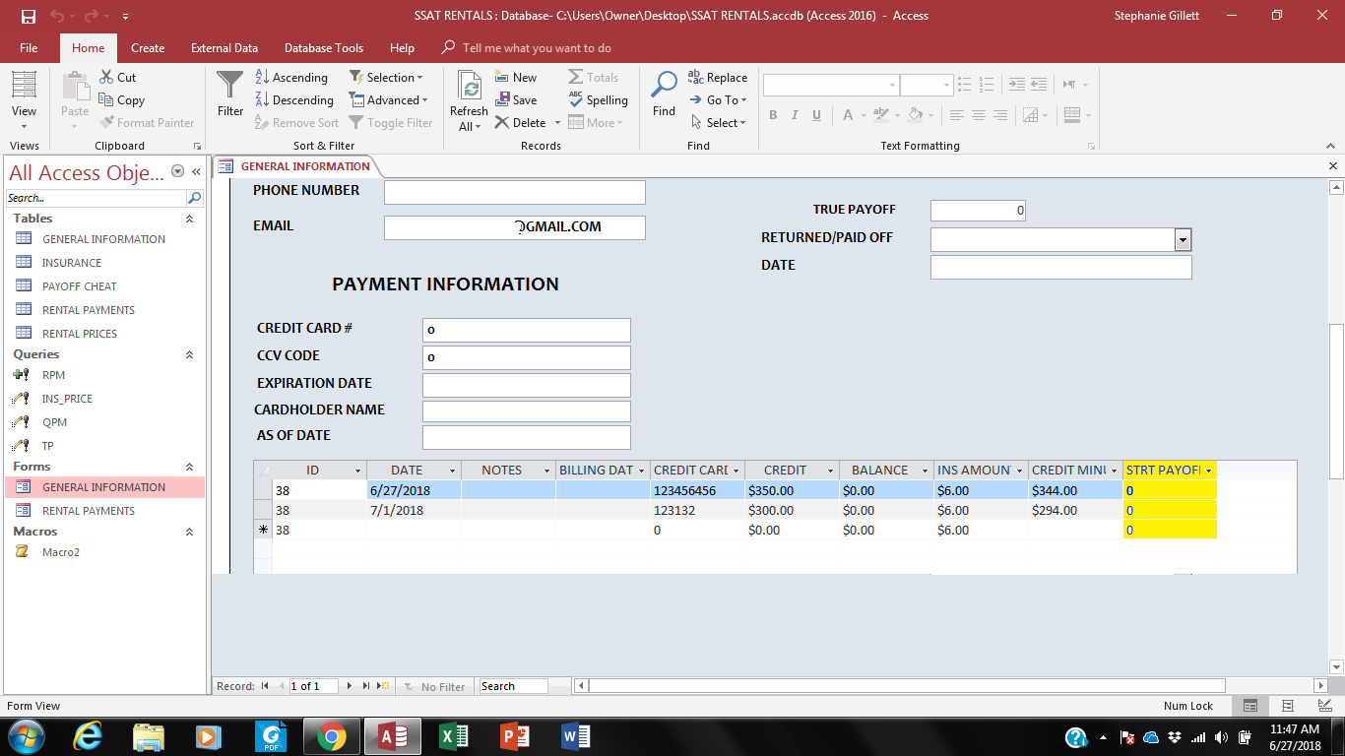
Task: Click the Replace tool
Action: [x=718, y=78]
